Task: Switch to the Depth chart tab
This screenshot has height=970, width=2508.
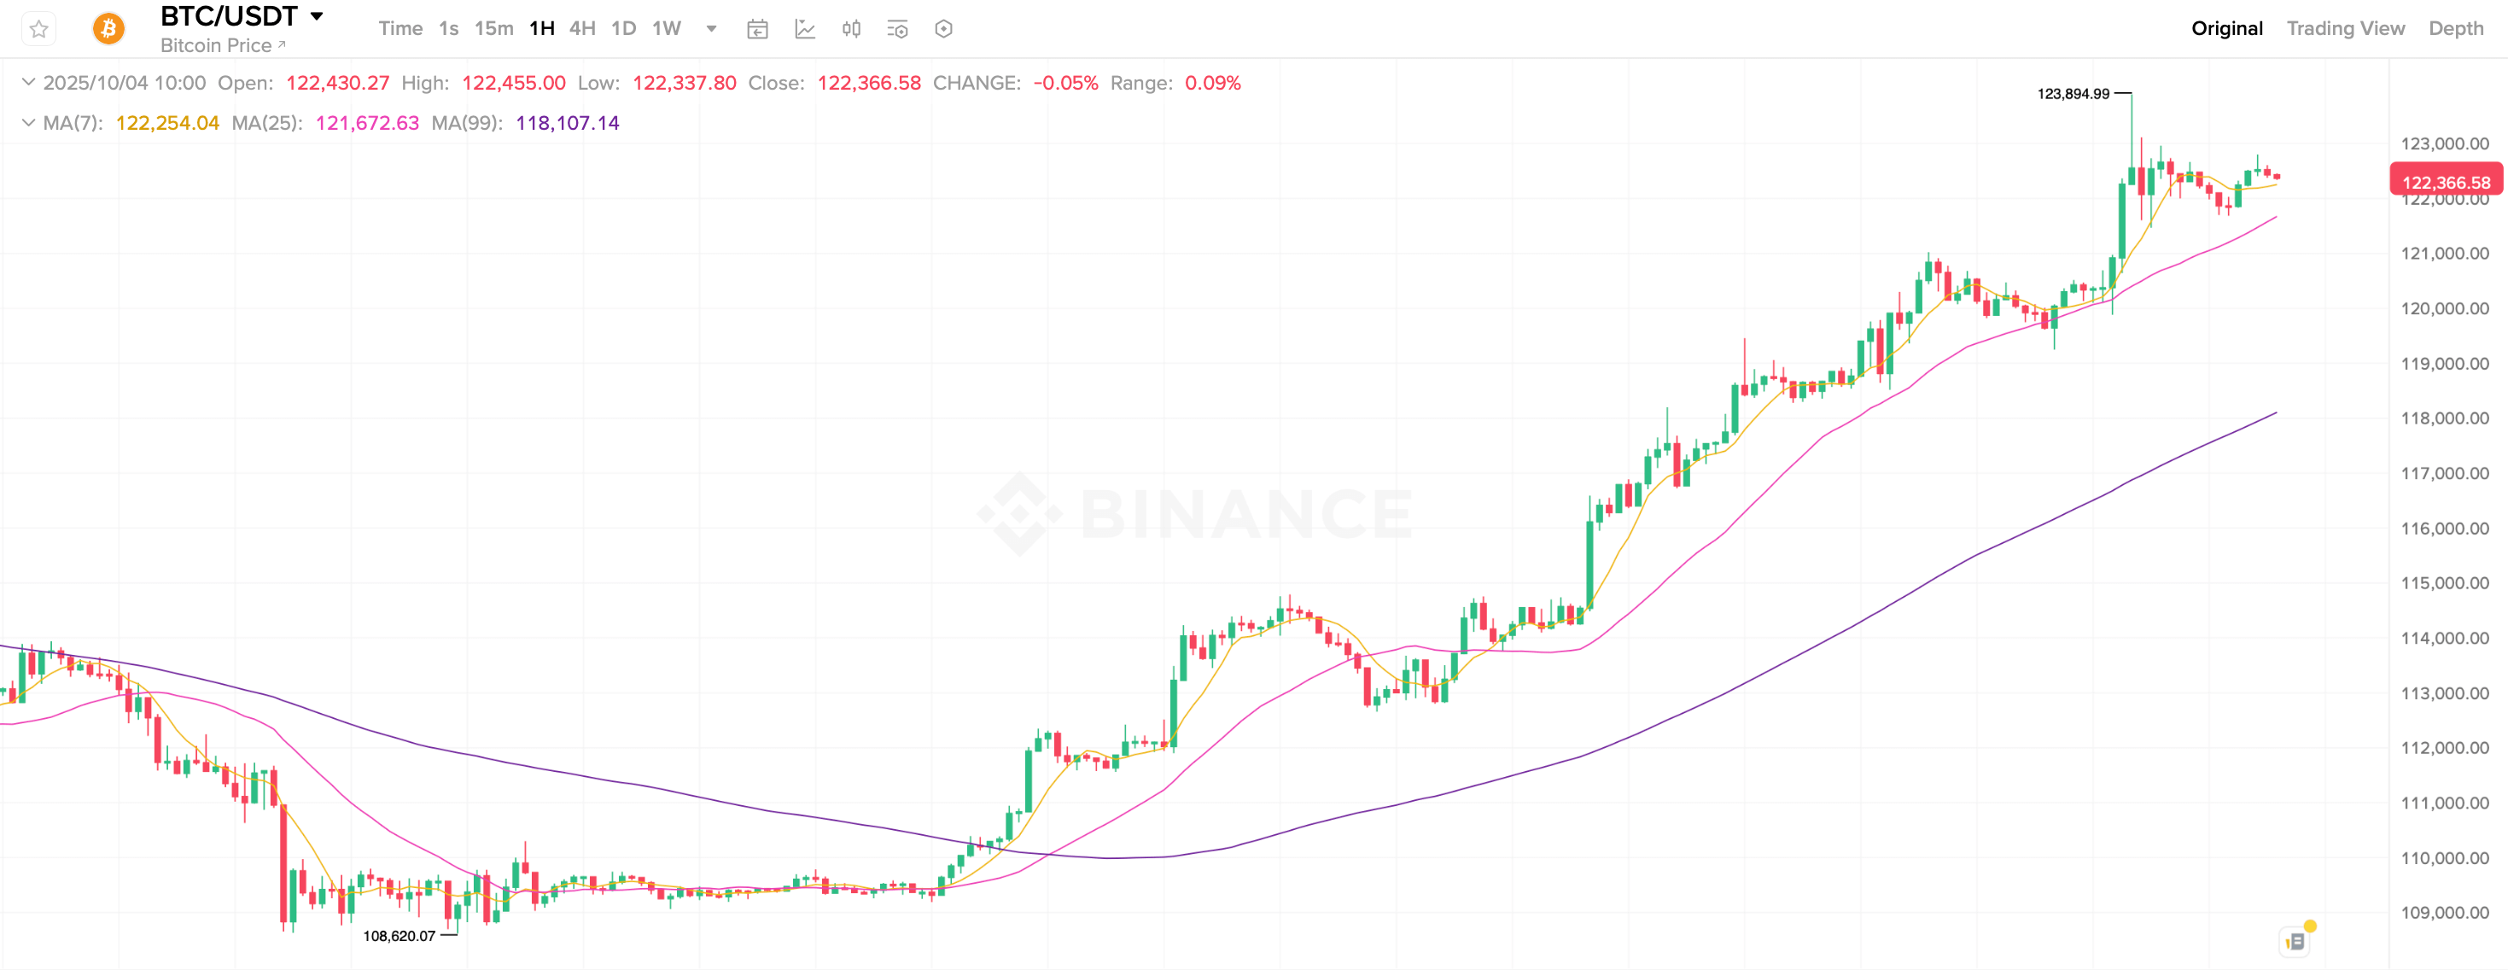Action: click(2455, 29)
